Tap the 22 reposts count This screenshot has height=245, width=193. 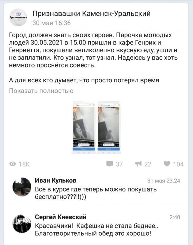148,164
